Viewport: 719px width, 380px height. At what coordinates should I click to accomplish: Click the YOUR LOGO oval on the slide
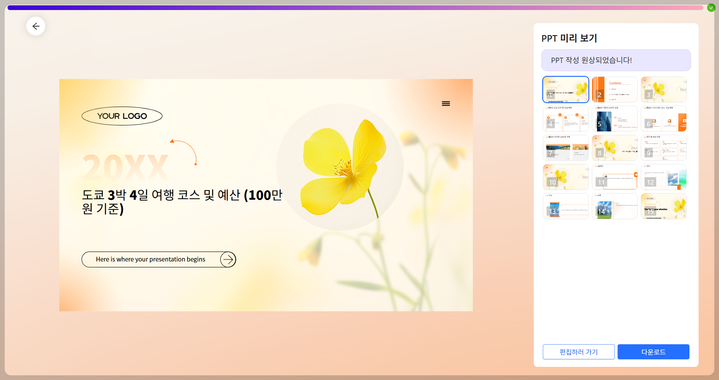122,116
